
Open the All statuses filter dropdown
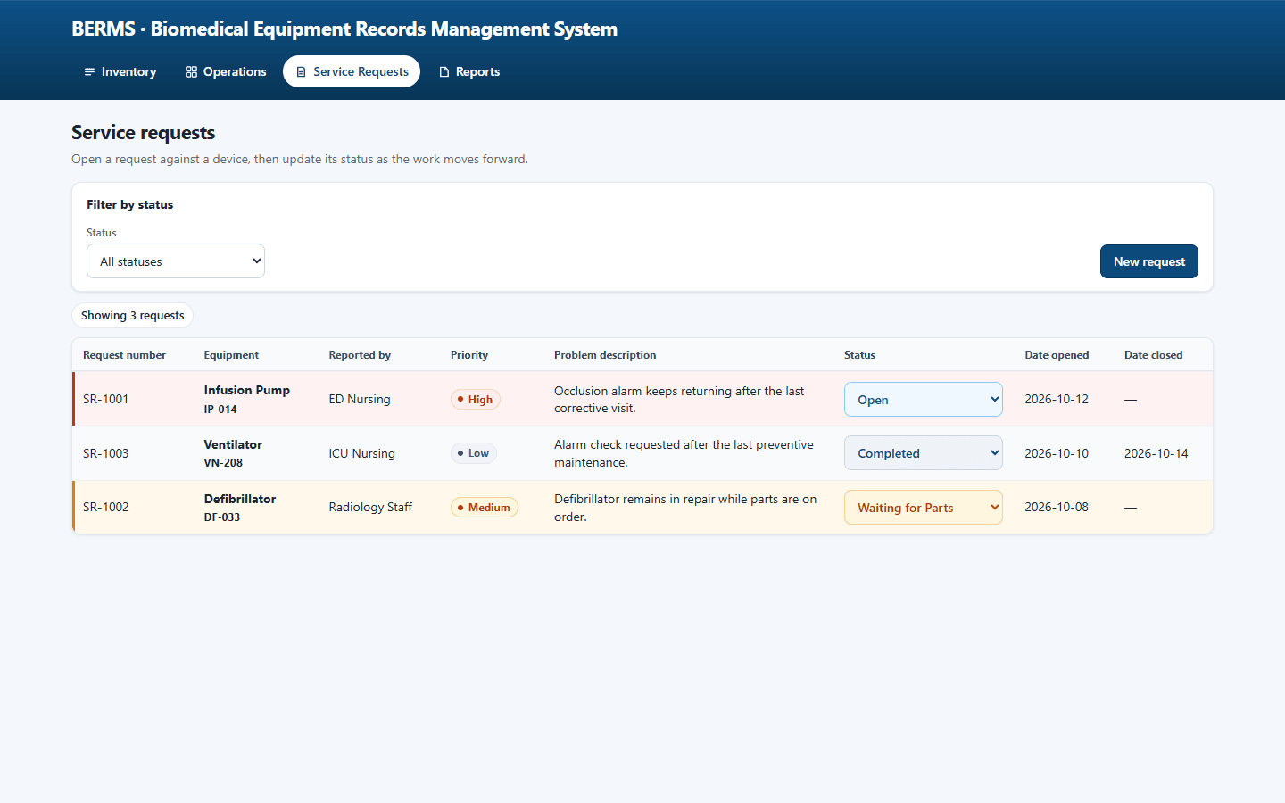176,261
